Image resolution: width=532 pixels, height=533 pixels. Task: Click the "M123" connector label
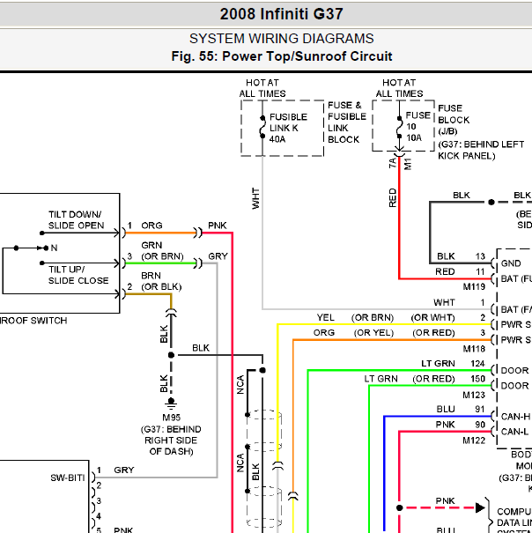pos(474,395)
